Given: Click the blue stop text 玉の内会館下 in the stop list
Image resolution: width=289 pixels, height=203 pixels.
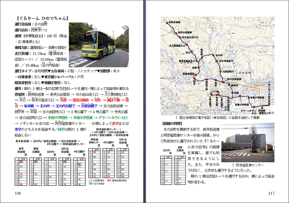Looking at the screenshot, I should (x=65, y=106).
